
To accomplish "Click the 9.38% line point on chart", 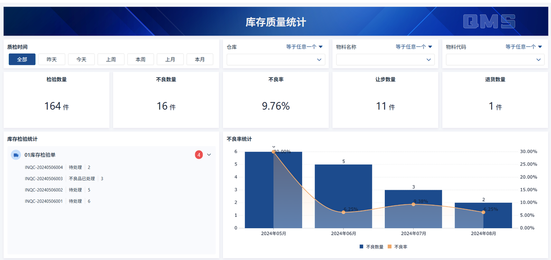I will (413, 204).
